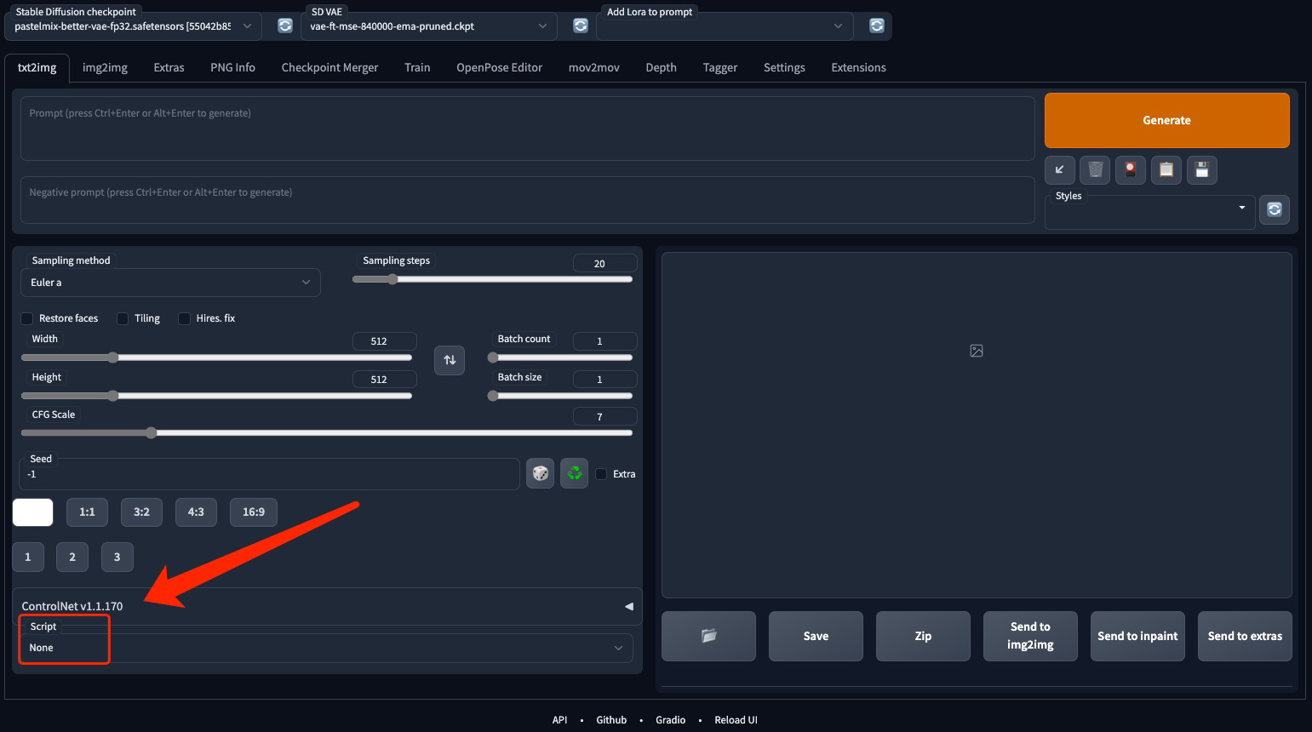Select the 1:1 aspect ratio button
This screenshot has height=732, width=1312.
[x=87, y=512]
